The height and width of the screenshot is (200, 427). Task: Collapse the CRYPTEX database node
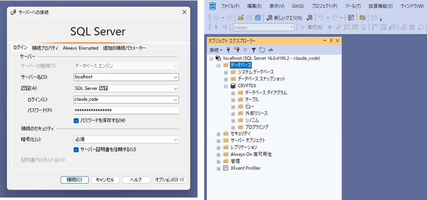226,86
